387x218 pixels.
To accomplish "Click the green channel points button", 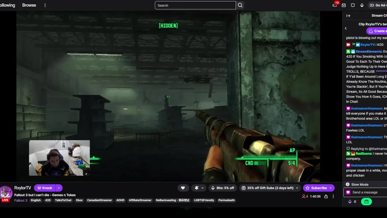I will pyautogui.click(x=366, y=202).
